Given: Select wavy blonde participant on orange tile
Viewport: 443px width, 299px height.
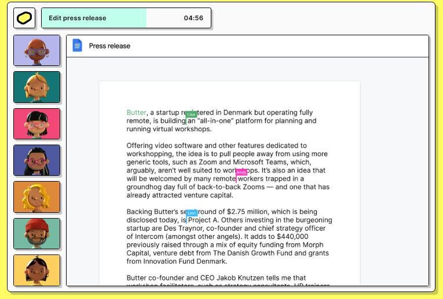Looking at the screenshot, I should pos(36,197).
